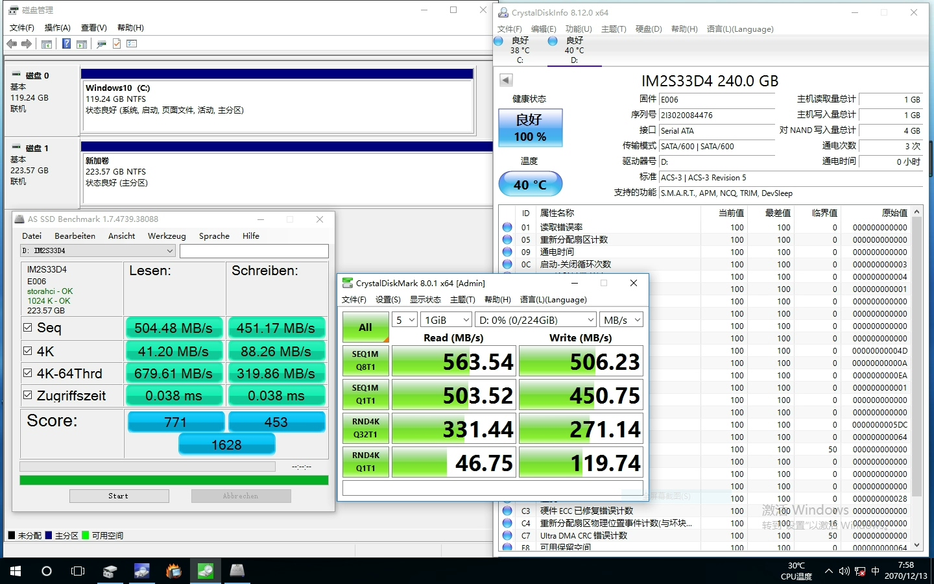The width and height of the screenshot is (934, 584).
Task: Click the taskbar clock showing 7:58
Action: (x=906, y=571)
